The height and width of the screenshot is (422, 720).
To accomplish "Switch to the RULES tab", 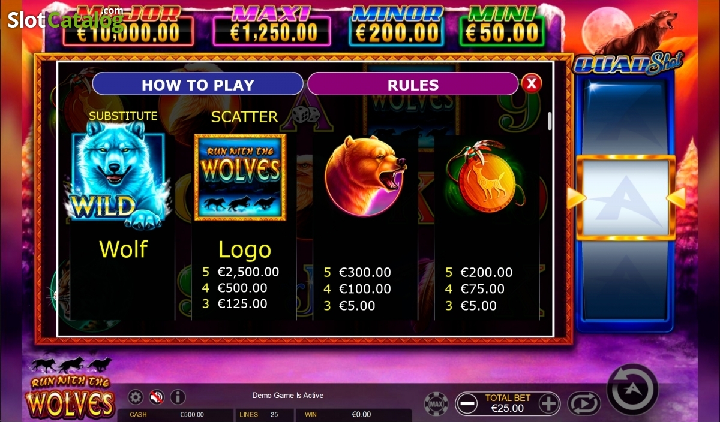I will pyautogui.click(x=413, y=85).
